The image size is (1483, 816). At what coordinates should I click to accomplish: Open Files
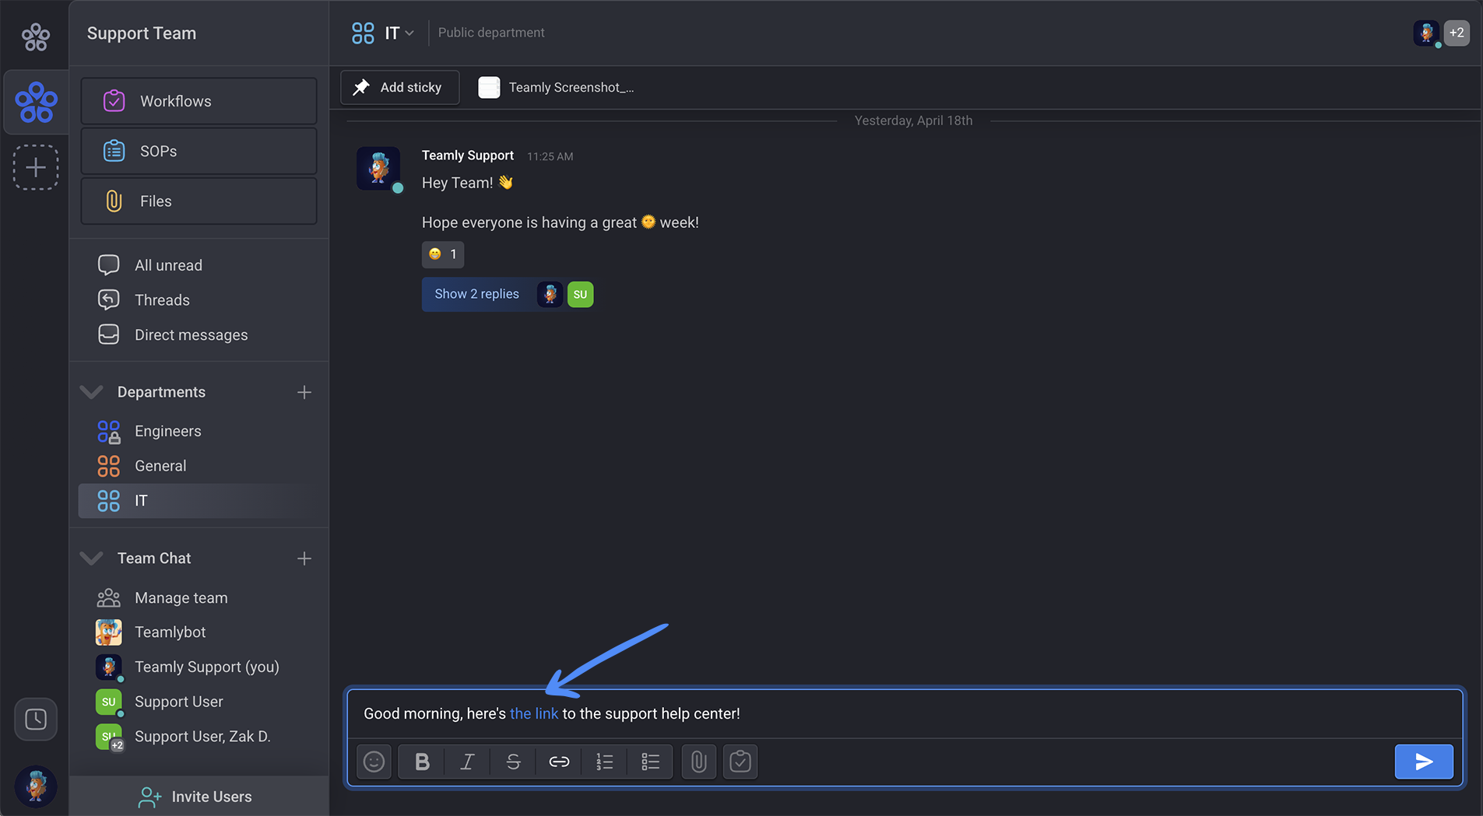(199, 201)
